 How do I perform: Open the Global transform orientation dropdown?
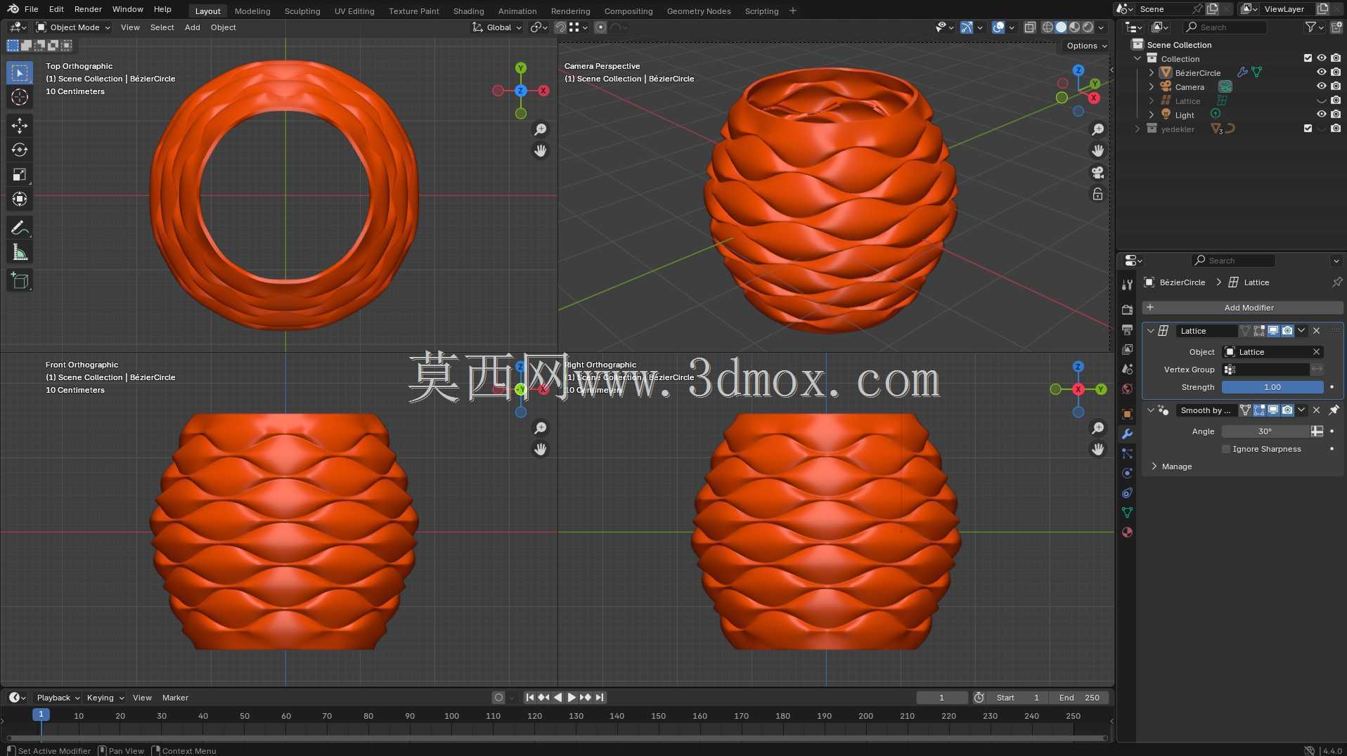click(x=497, y=27)
